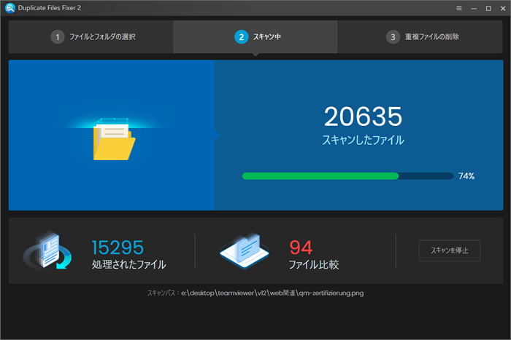Screen dimensions: 511x340
Task: Click the processed files document icon
Action: click(48, 250)
